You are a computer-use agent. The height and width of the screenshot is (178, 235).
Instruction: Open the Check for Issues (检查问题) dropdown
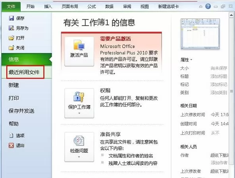(79, 147)
